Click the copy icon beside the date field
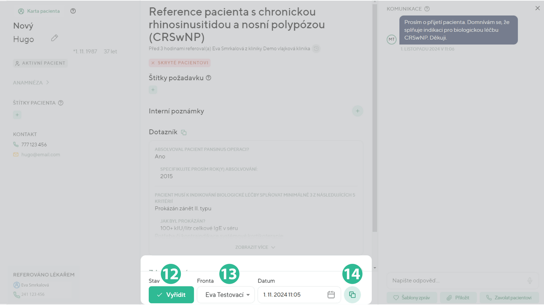Viewport: 544px width, 305px height. point(352,295)
